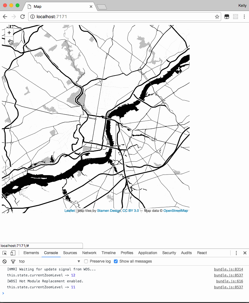The width and height of the screenshot is (249, 303).
Task: Open the OpenStreetMap attribution link
Action: 175,211
